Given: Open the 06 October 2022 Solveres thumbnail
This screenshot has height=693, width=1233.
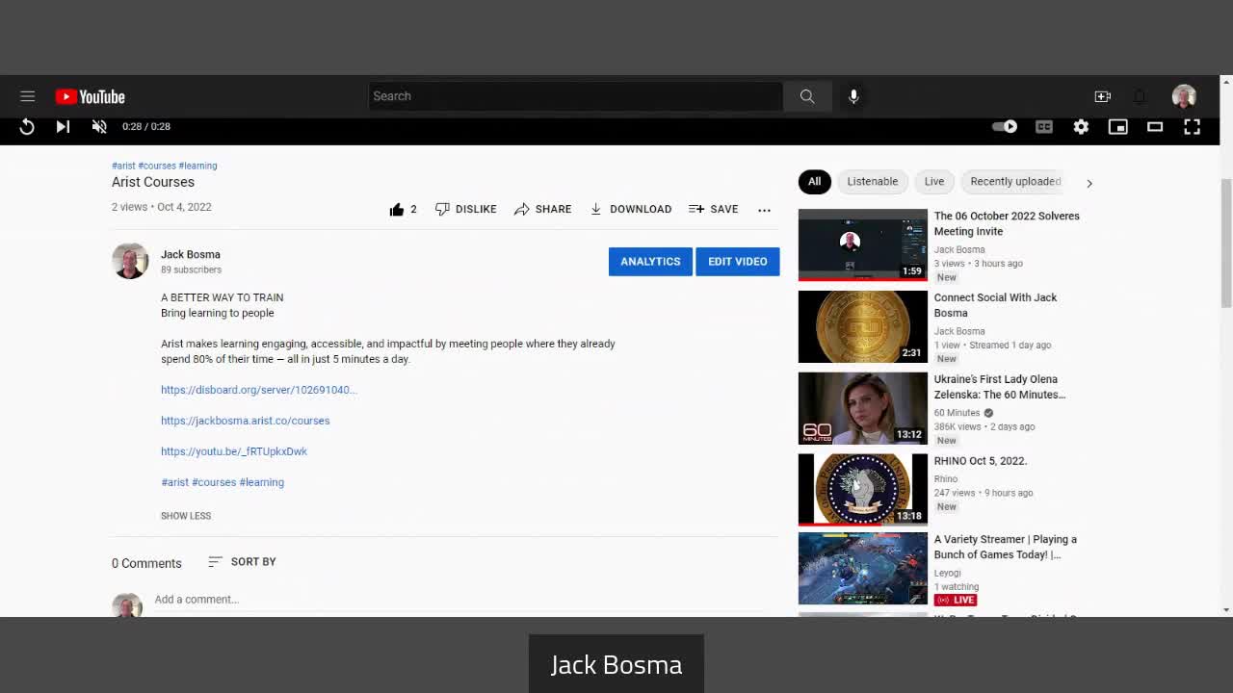Looking at the screenshot, I should tap(863, 244).
